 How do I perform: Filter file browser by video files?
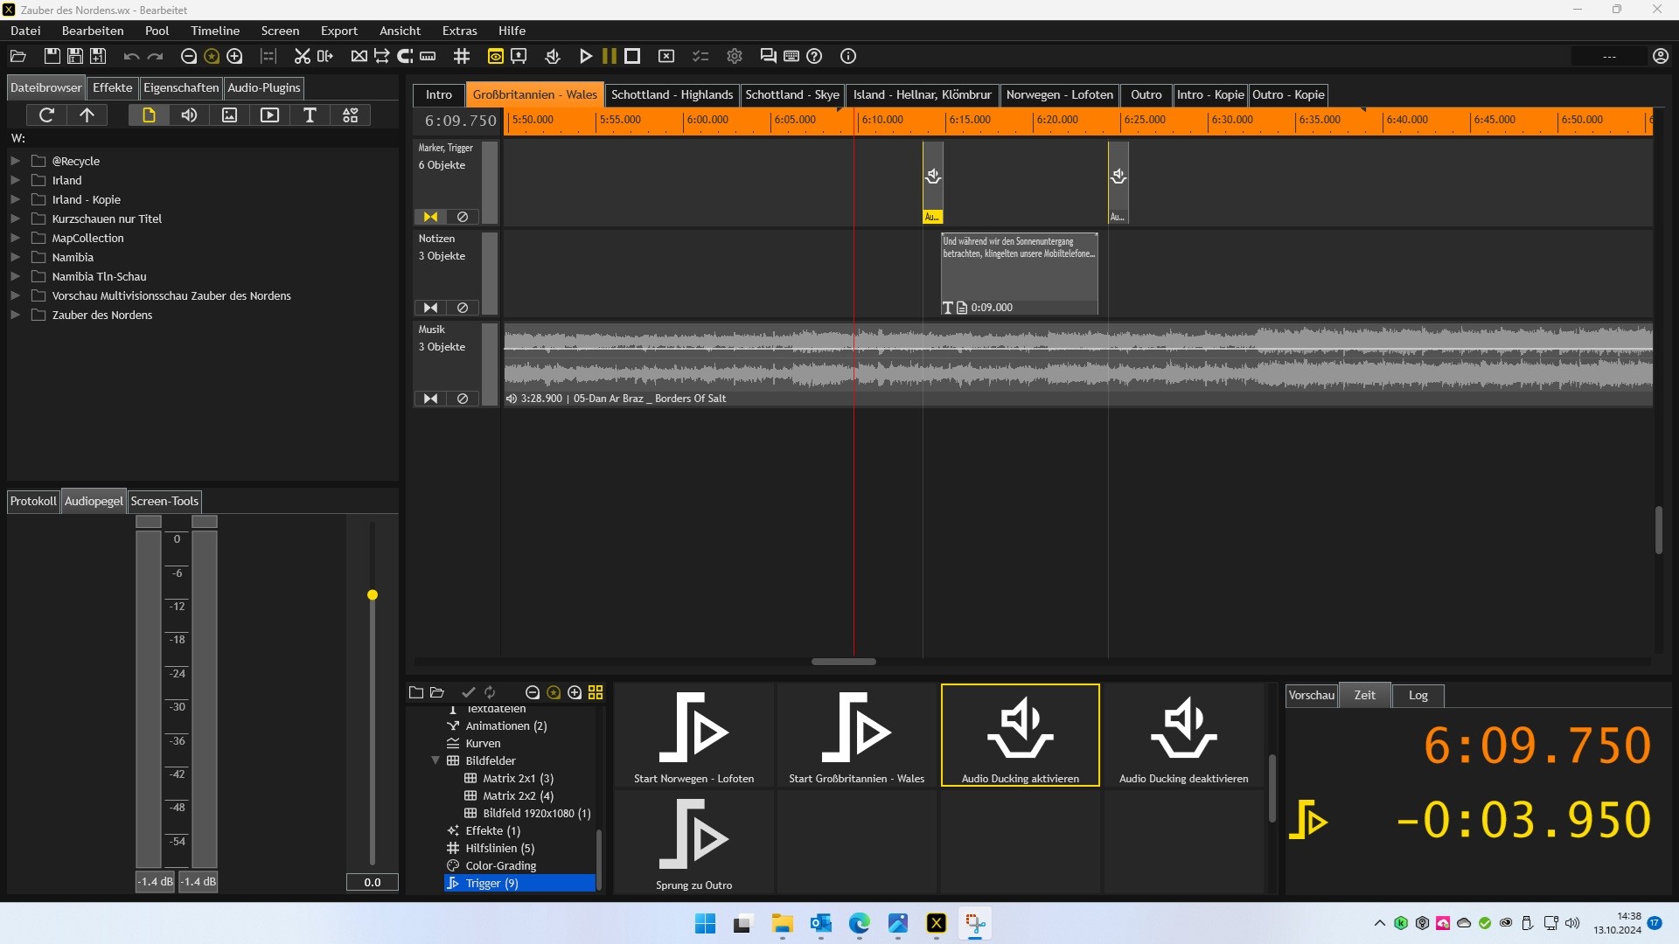[x=269, y=115]
